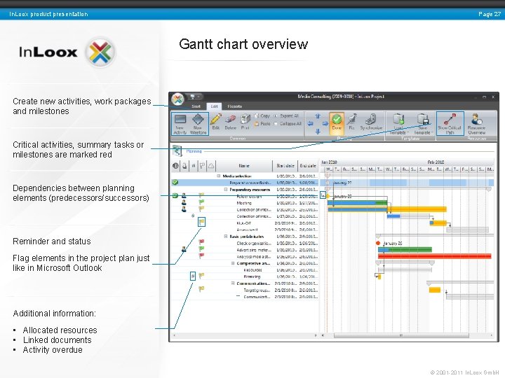Click the Jan 2010 timeline header
The height and width of the screenshot is (378, 505).
point(329,162)
